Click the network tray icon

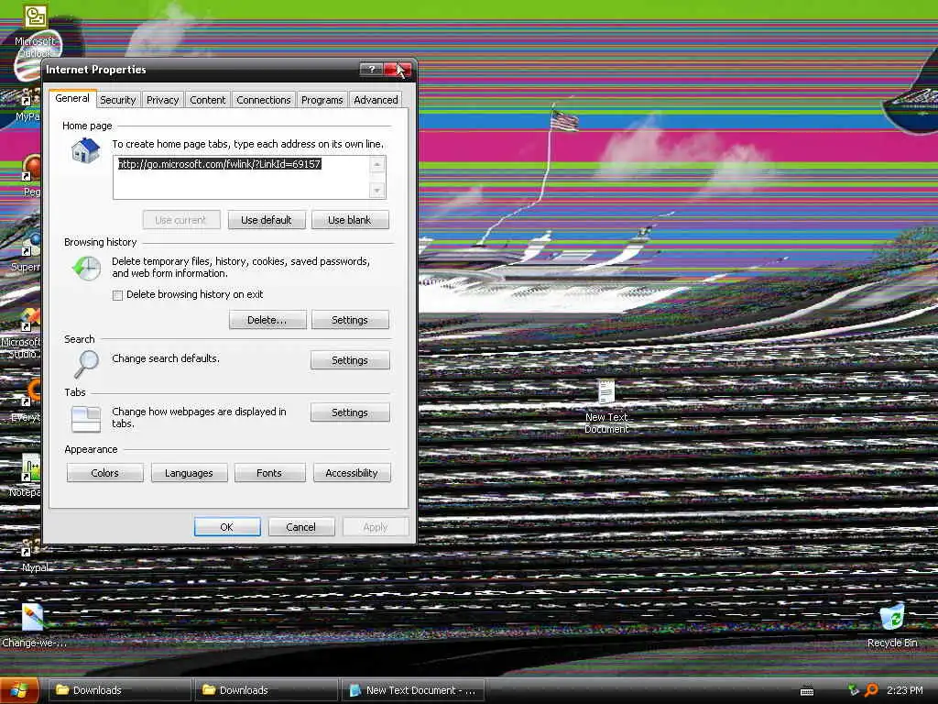pos(854,690)
